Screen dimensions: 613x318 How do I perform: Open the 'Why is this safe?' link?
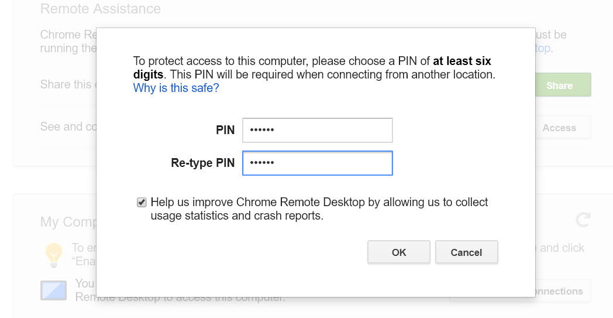point(176,88)
